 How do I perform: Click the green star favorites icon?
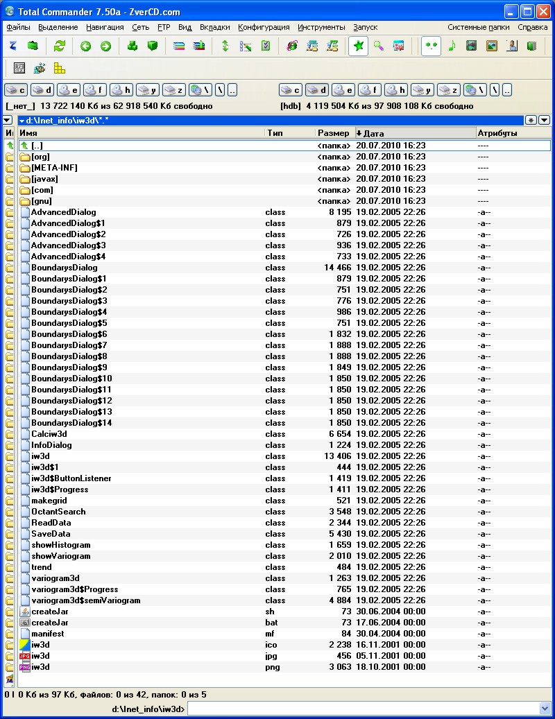pyautogui.click(x=358, y=46)
